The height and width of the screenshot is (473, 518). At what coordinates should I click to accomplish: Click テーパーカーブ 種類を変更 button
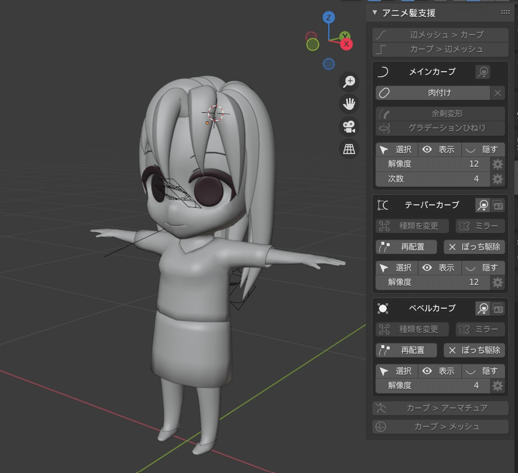[412, 226]
